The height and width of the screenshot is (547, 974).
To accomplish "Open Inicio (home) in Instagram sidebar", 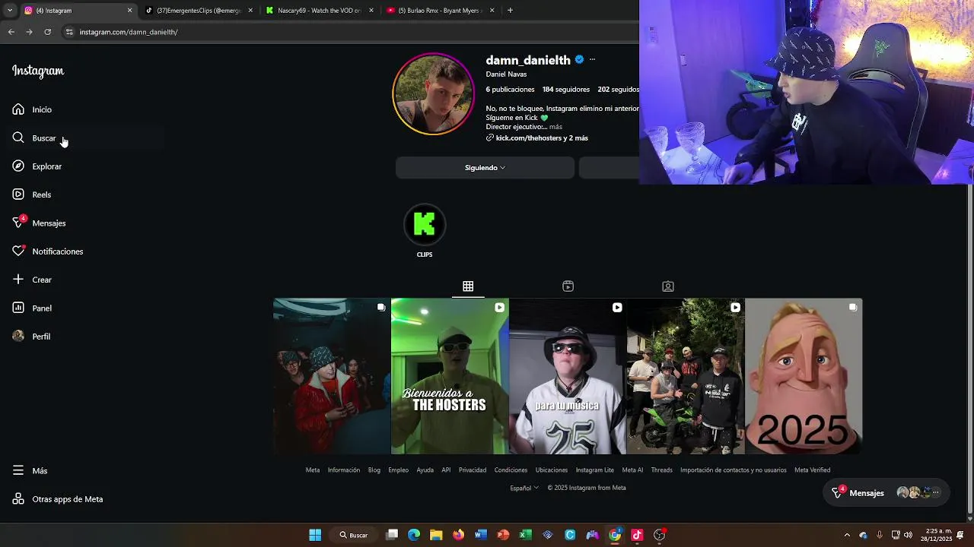I will 32,109.
